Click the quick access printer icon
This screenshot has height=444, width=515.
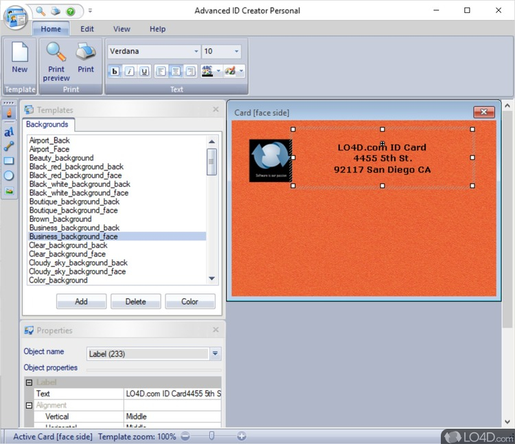click(x=56, y=11)
